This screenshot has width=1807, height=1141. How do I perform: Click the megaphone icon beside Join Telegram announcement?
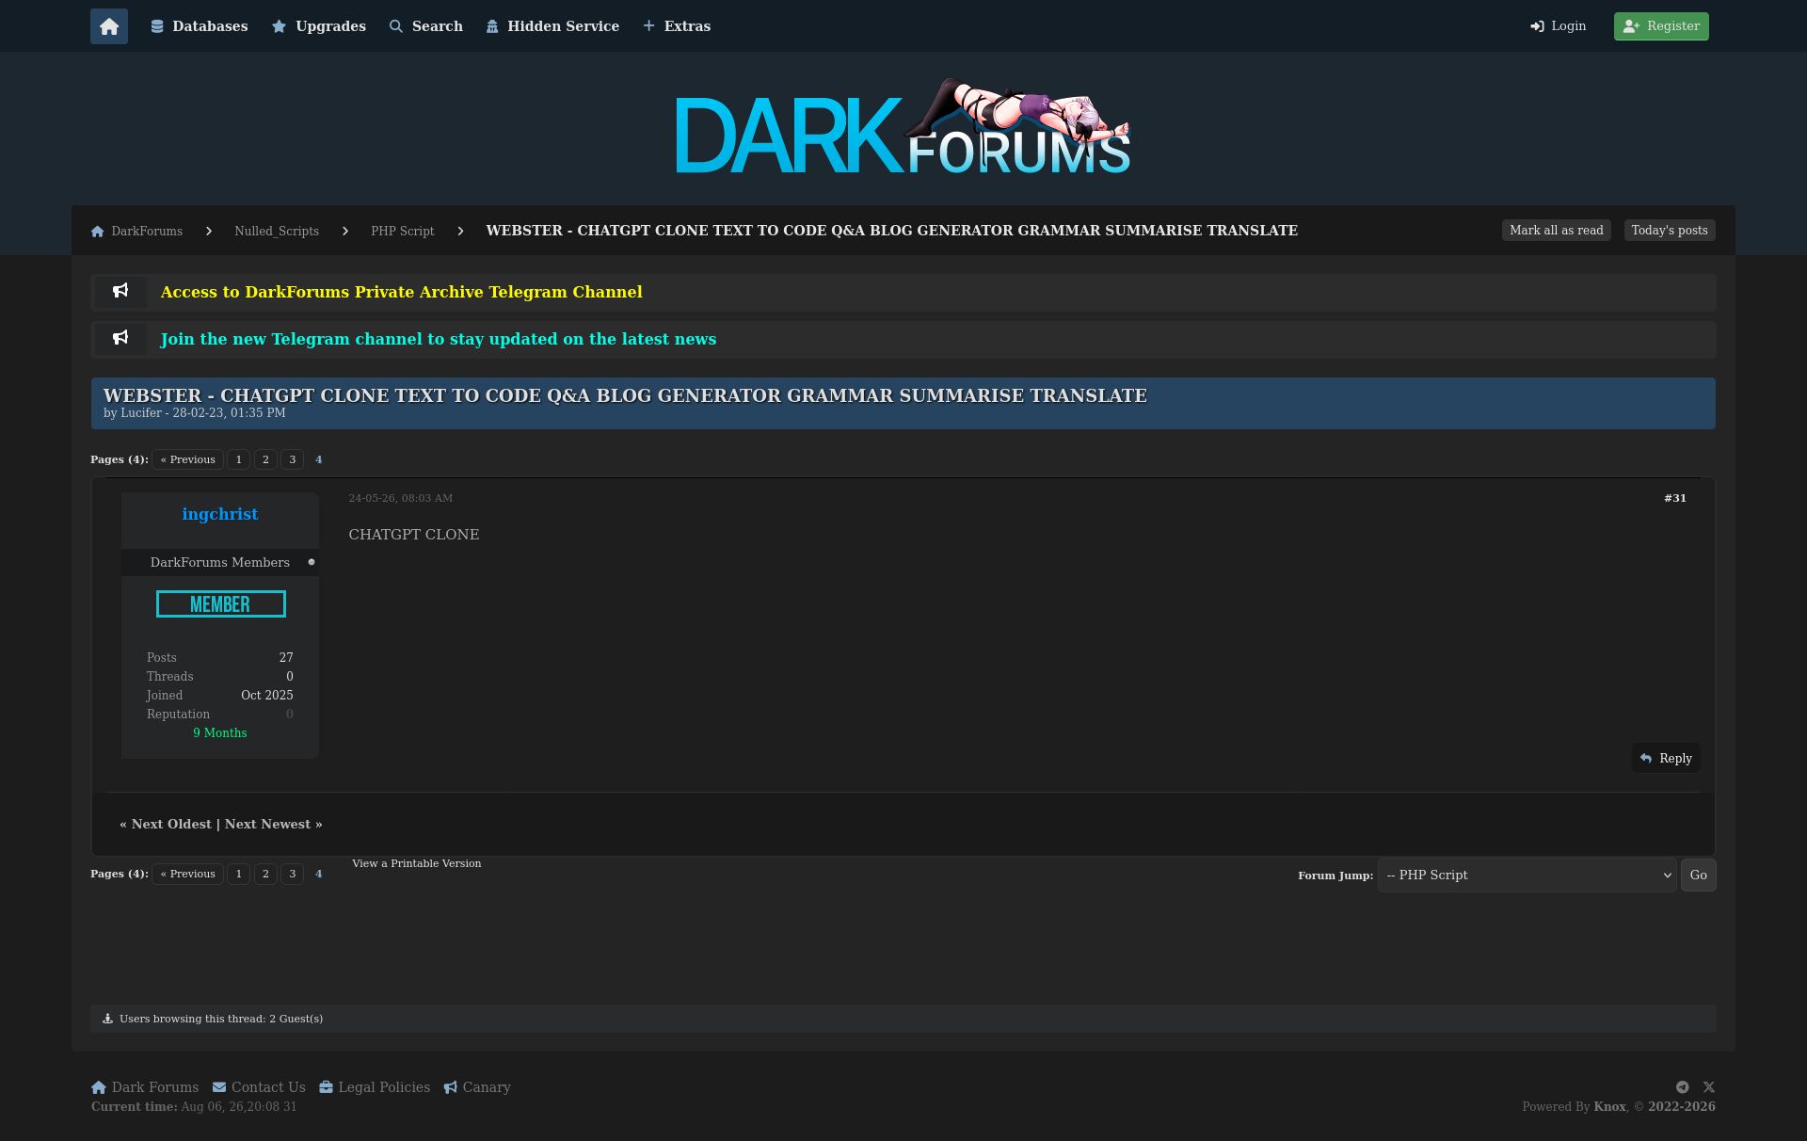[x=120, y=339]
